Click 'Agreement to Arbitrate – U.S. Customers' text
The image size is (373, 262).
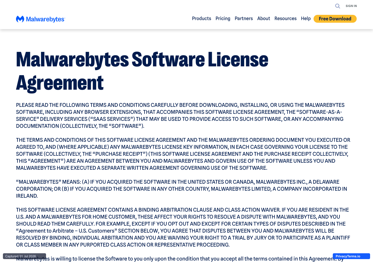pos(66,231)
